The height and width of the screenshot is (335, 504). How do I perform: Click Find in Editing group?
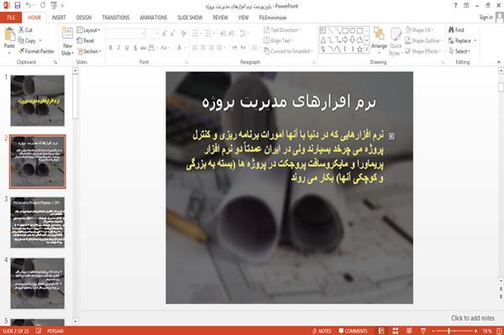(456, 30)
